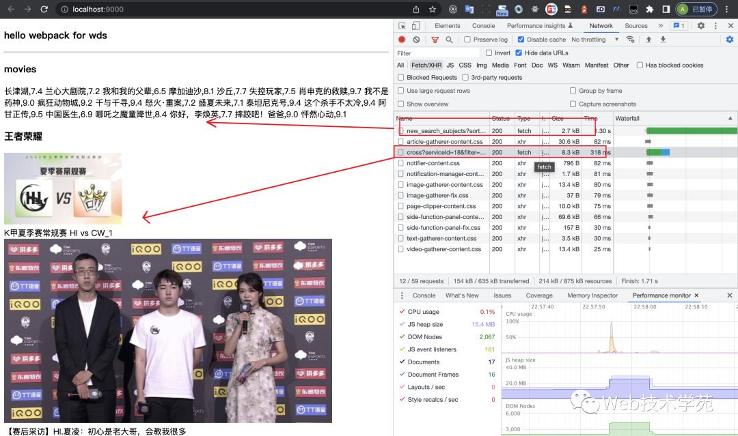Toggle the browser side panel icon
The width and height of the screenshot is (738, 436).
[x=666, y=9]
